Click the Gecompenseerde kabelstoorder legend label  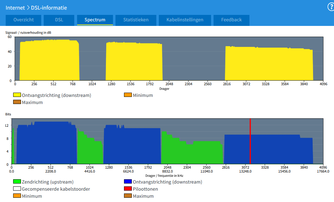pos(56,189)
